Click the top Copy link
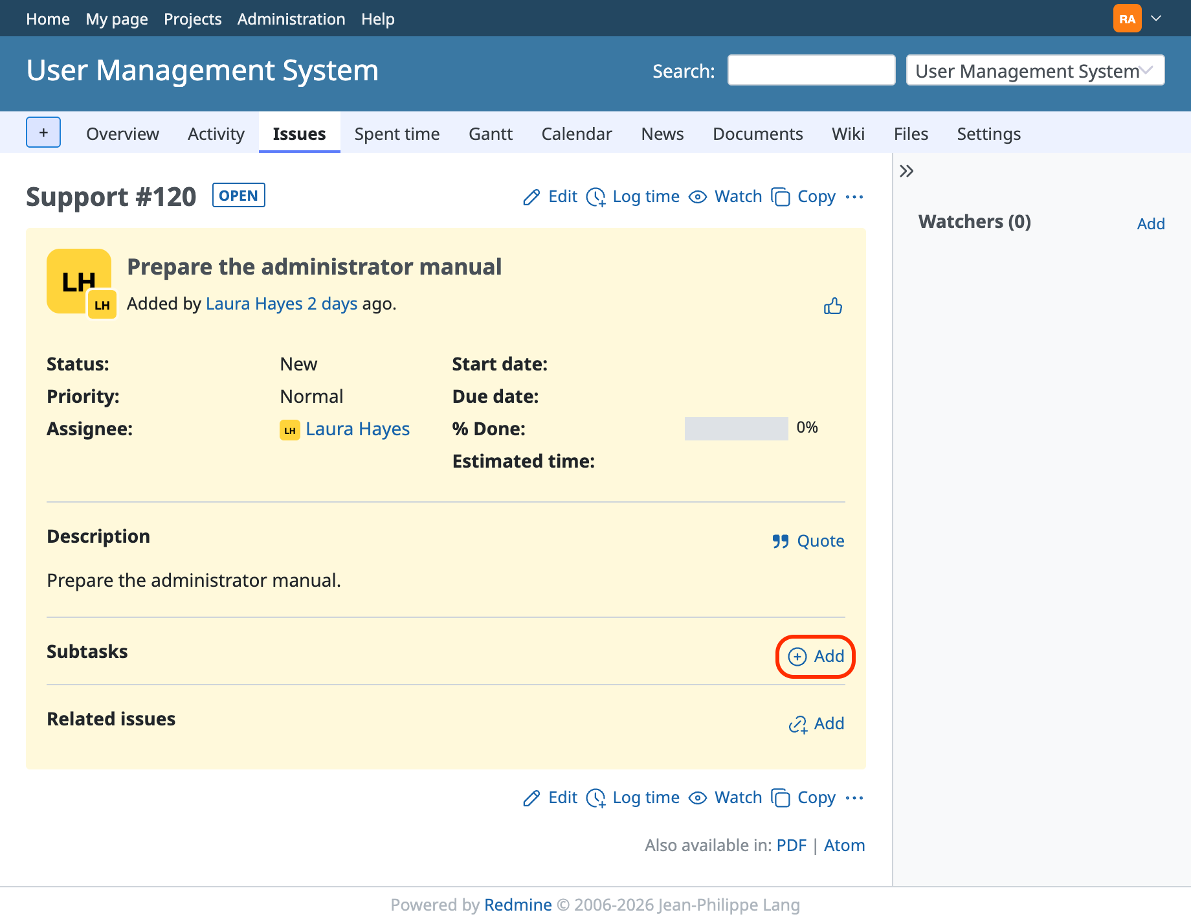1191x921 pixels. tap(803, 196)
